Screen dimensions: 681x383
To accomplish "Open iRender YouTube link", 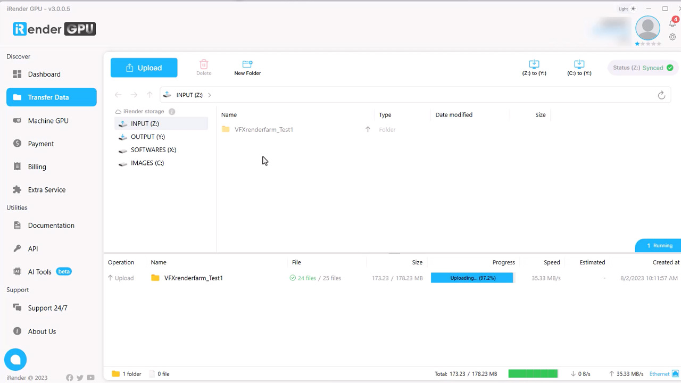I will 90,378.
